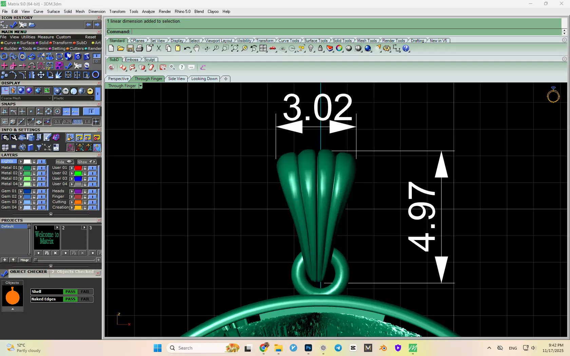Collapse the Layers panel with bottom arrow
The height and width of the screenshot is (356, 570).
51,214
